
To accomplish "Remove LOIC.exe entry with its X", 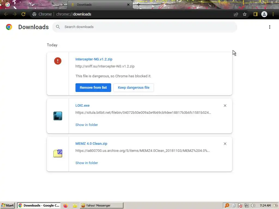I will click(x=225, y=106).
